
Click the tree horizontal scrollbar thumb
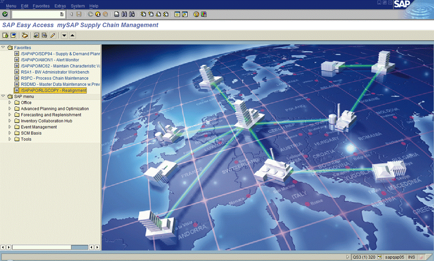pyautogui.click(x=42, y=247)
